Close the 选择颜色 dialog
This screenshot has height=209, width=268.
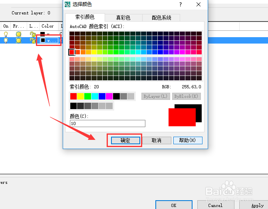(x=199, y=4)
